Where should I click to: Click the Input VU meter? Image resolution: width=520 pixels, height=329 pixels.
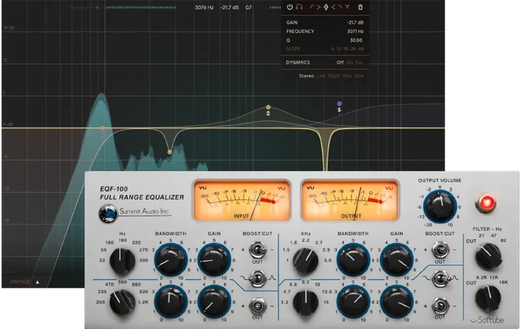point(241,201)
